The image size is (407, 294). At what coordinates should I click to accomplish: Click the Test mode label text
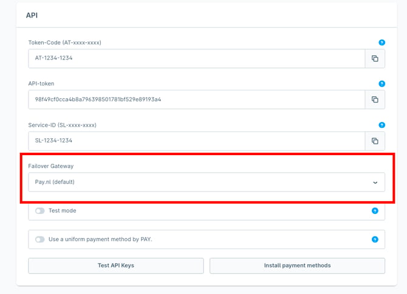tap(63, 210)
